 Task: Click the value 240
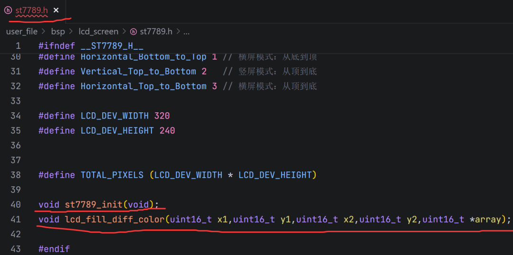pos(167,131)
